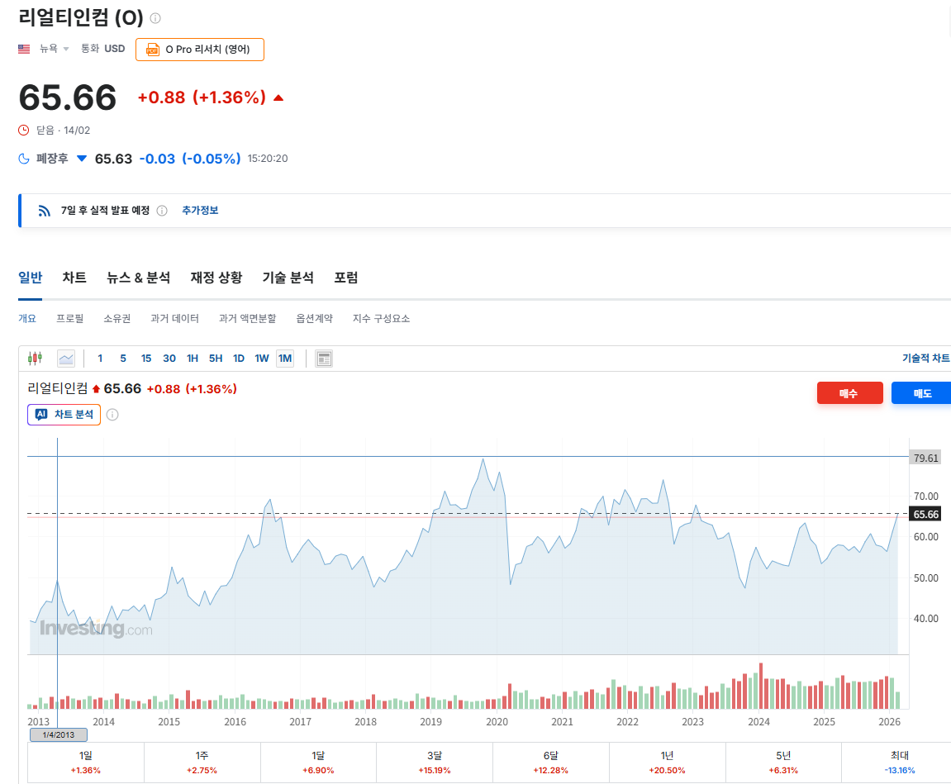Open the 옵션계약 sub-tab
This screenshot has height=784, width=951.
pyautogui.click(x=314, y=318)
